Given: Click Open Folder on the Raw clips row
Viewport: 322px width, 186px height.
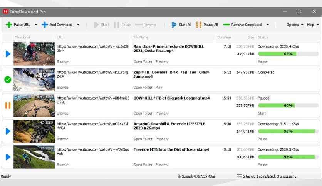Looking at the screenshot, I should [143, 61].
